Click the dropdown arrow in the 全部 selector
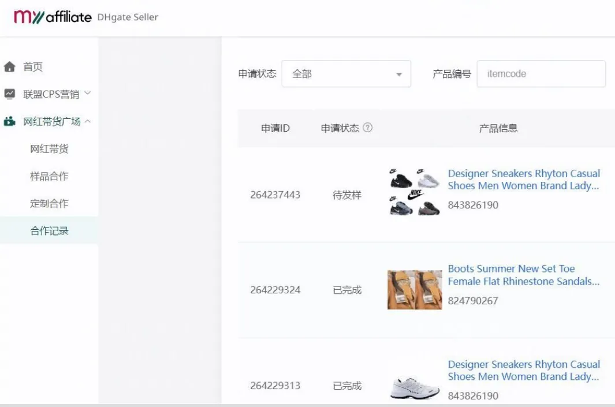The height and width of the screenshot is (407, 615). pyautogui.click(x=399, y=74)
